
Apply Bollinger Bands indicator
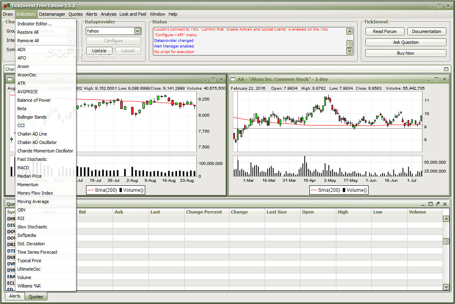[46, 117]
